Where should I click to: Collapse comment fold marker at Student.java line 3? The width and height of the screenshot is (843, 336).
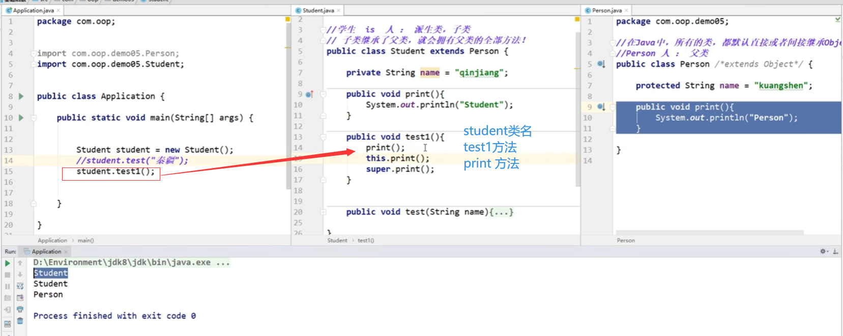tap(323, 30)
